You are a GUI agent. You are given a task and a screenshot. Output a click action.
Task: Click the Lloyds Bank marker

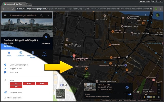[x=126, y=65]
